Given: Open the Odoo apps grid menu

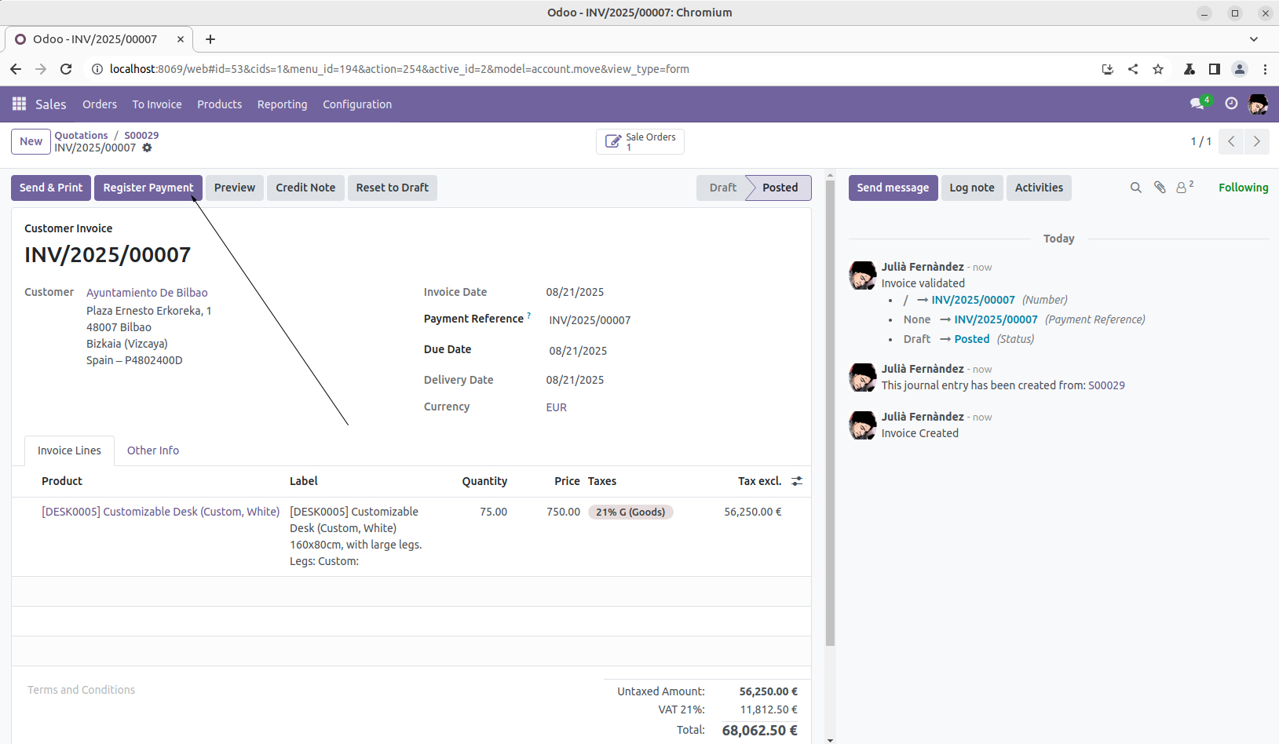Looking at the screenshot, I should (x=20, y=104).
